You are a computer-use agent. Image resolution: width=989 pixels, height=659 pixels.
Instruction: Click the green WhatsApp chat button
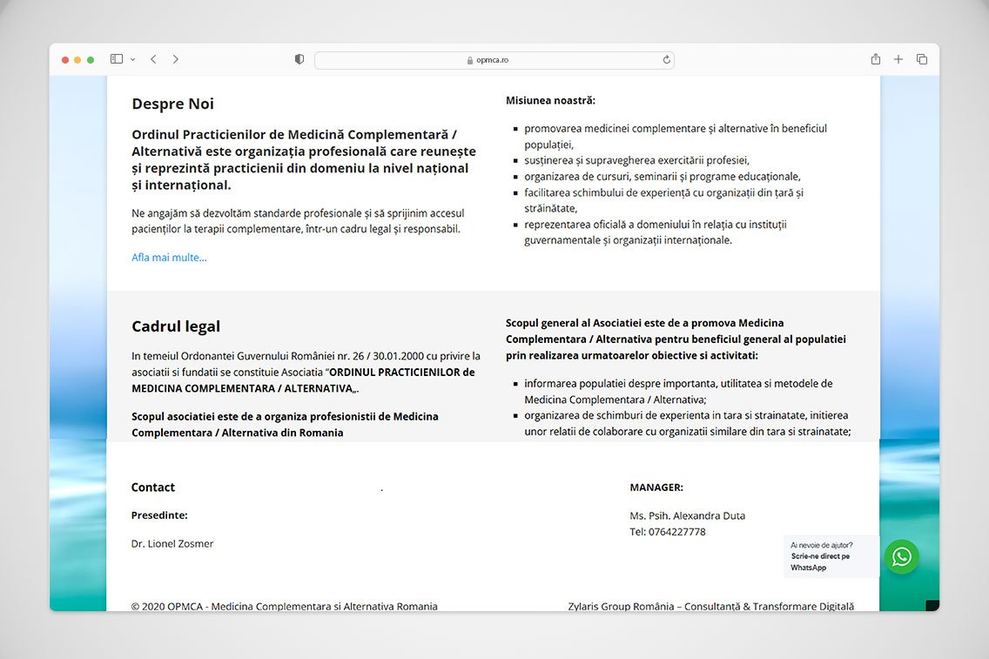901,556
